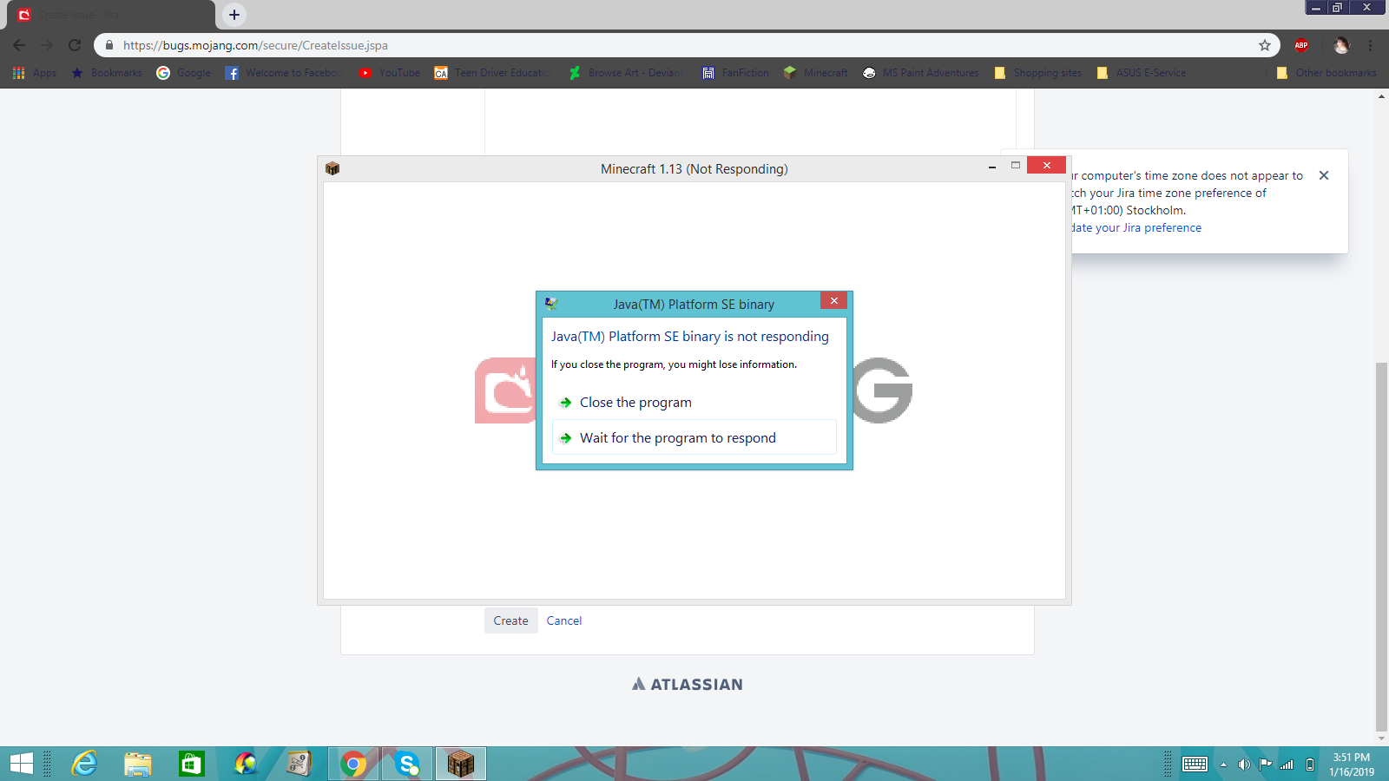Screen dimensions: 1389x781
Task: Open the map-style taskbar app icon
Action: (300, 764)
